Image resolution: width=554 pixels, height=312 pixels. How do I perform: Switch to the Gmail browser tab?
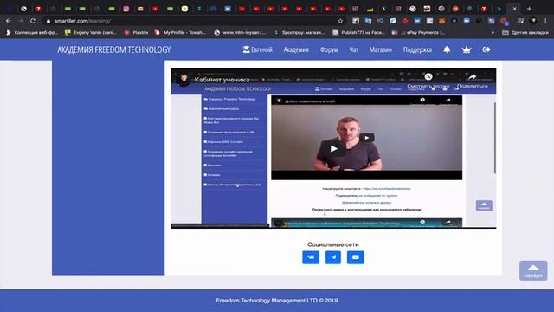point(141,9)
